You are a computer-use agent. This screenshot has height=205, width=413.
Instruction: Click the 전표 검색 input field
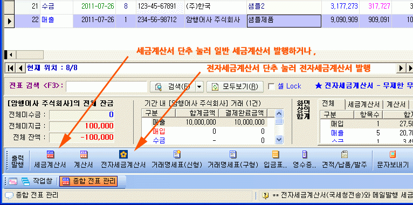click(x=106, y=87)
